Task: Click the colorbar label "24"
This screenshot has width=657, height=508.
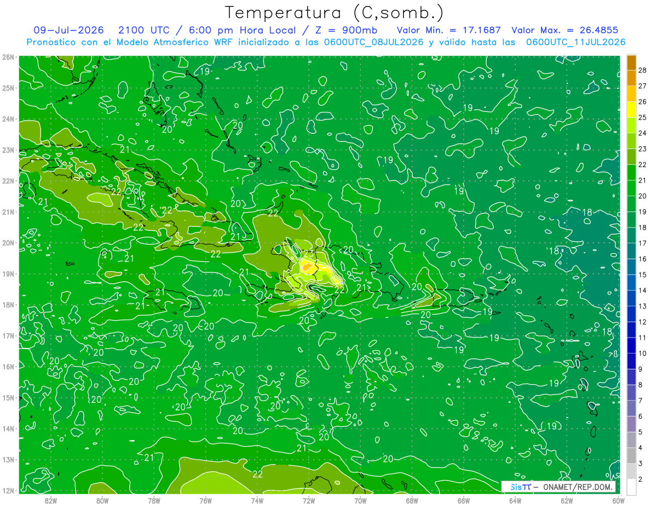Action: pyautogui.click(x=642, y=133)
